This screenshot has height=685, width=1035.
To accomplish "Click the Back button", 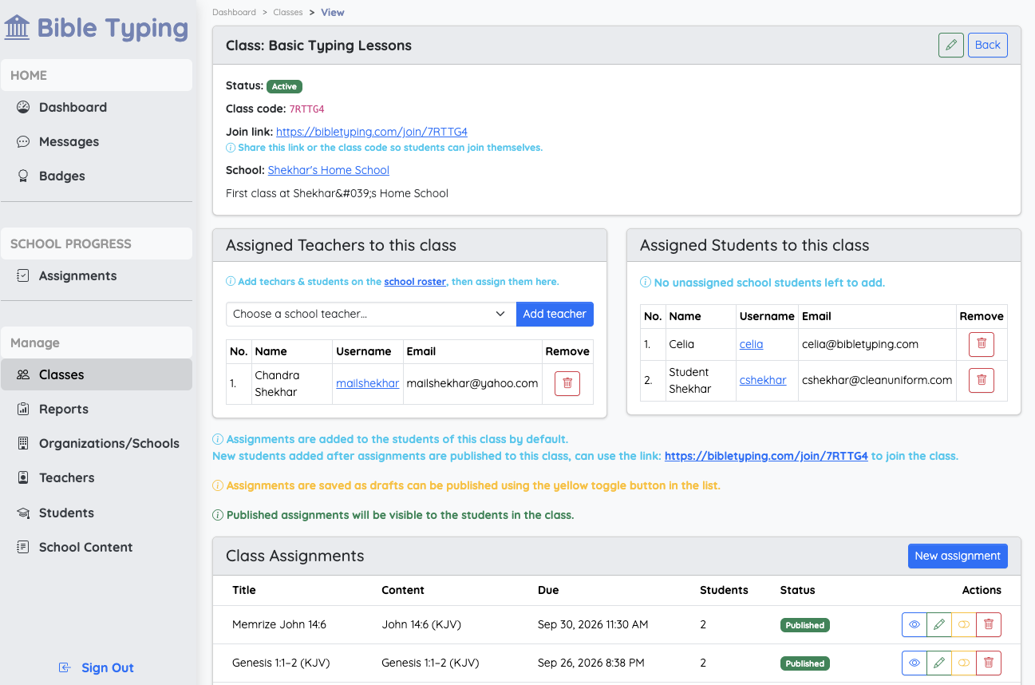I will click(987, 45).
